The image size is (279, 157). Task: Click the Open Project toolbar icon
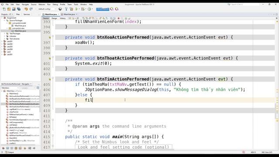pyautogui.click(x=14, y=9)
